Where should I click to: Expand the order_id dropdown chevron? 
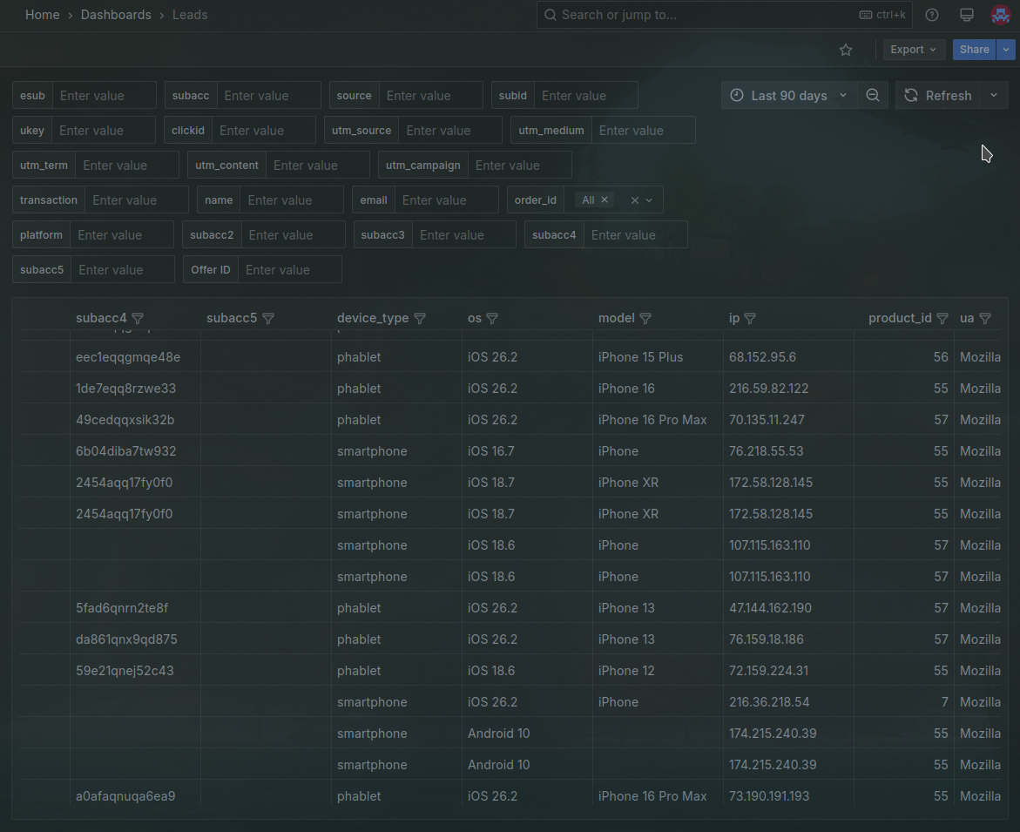649,200
